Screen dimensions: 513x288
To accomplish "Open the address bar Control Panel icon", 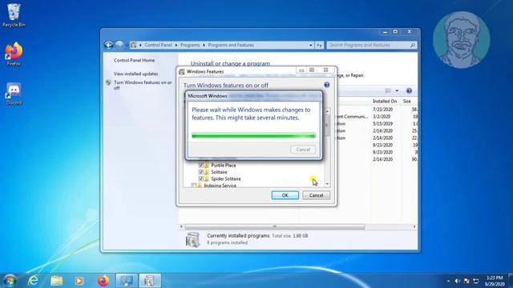I will pyautogui.click(x=134, y=45).
